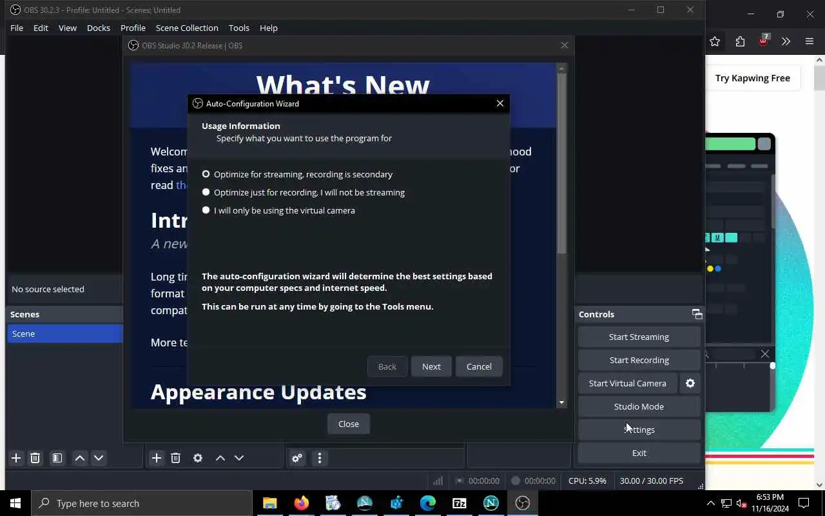
Task: Open Windows notification center icon
Action: (804, 503)
